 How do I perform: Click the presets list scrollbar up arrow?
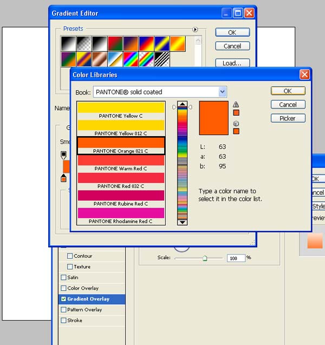coord(198,41)
